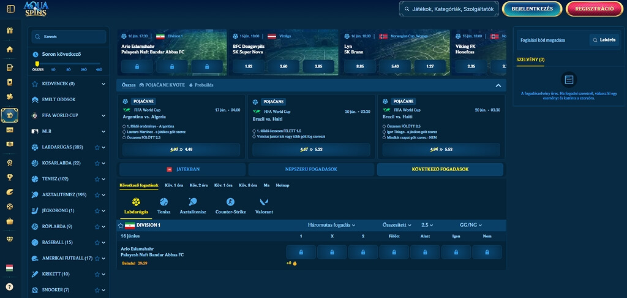Open the Következő fogadások tab
This screenshot has height=298, width=627.
(x=440, y=169)
